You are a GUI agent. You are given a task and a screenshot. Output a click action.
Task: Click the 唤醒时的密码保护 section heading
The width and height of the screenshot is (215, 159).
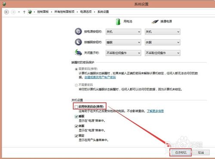click(83, 62)
